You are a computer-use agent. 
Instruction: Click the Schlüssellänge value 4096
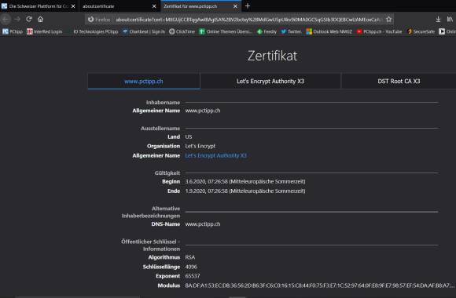191,267
